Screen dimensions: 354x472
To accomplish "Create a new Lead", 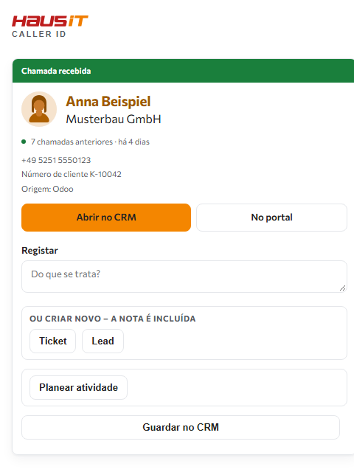I will (x=103, y=341).
